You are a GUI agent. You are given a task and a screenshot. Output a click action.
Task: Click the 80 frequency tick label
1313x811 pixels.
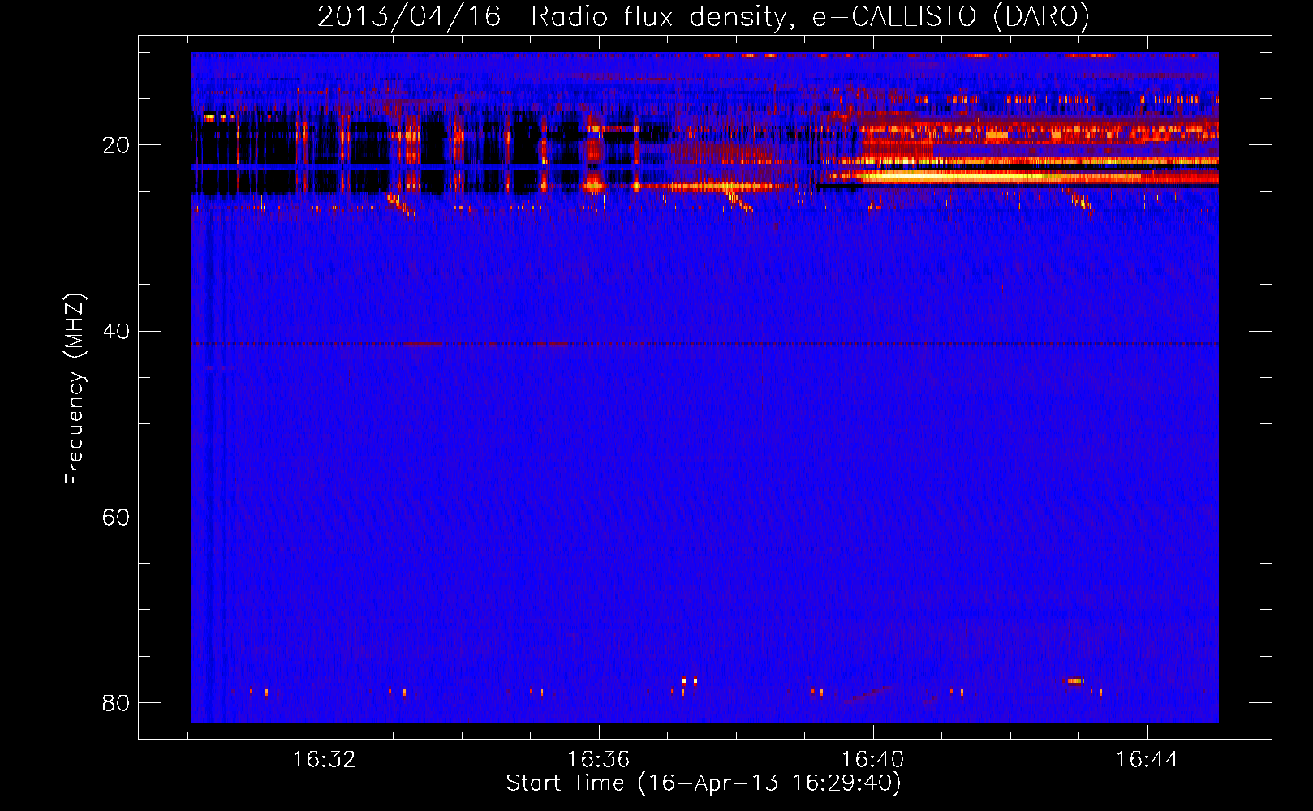point(116,702)
